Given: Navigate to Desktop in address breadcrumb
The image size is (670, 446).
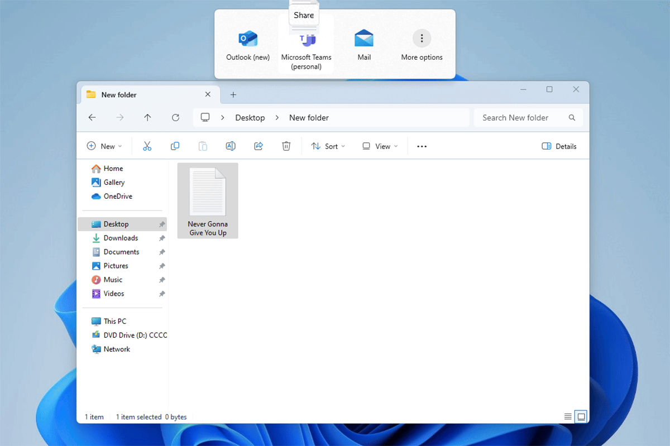Looking at the screenshot, I should 250,118.
